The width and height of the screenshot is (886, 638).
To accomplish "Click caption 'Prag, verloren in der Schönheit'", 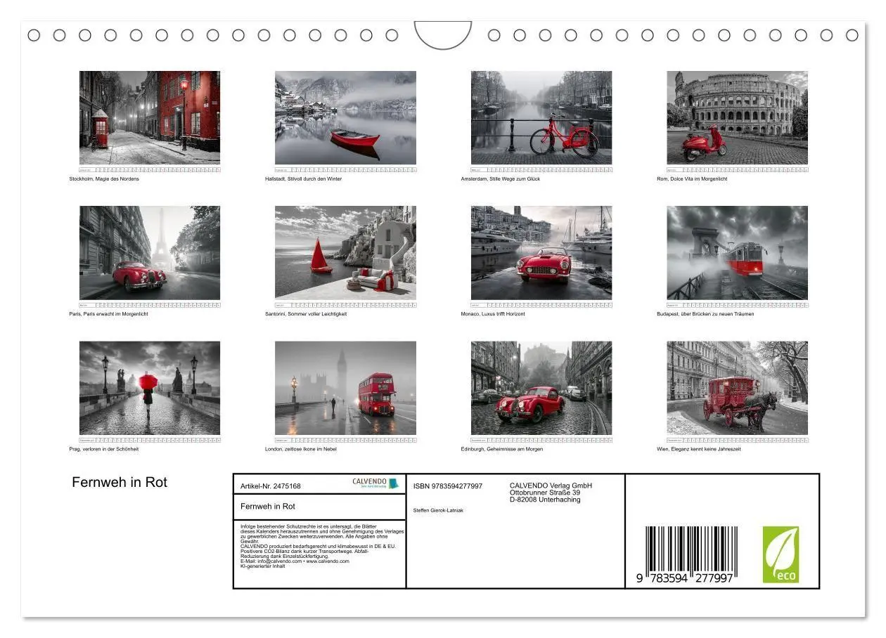I will [104, 449].
